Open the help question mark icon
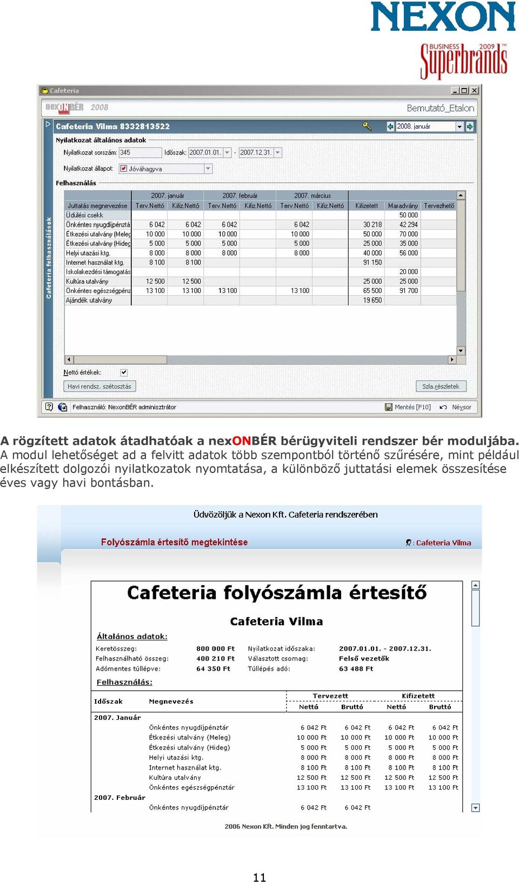Viewport: 519px width, 882px height. click(x=49, y=406)
